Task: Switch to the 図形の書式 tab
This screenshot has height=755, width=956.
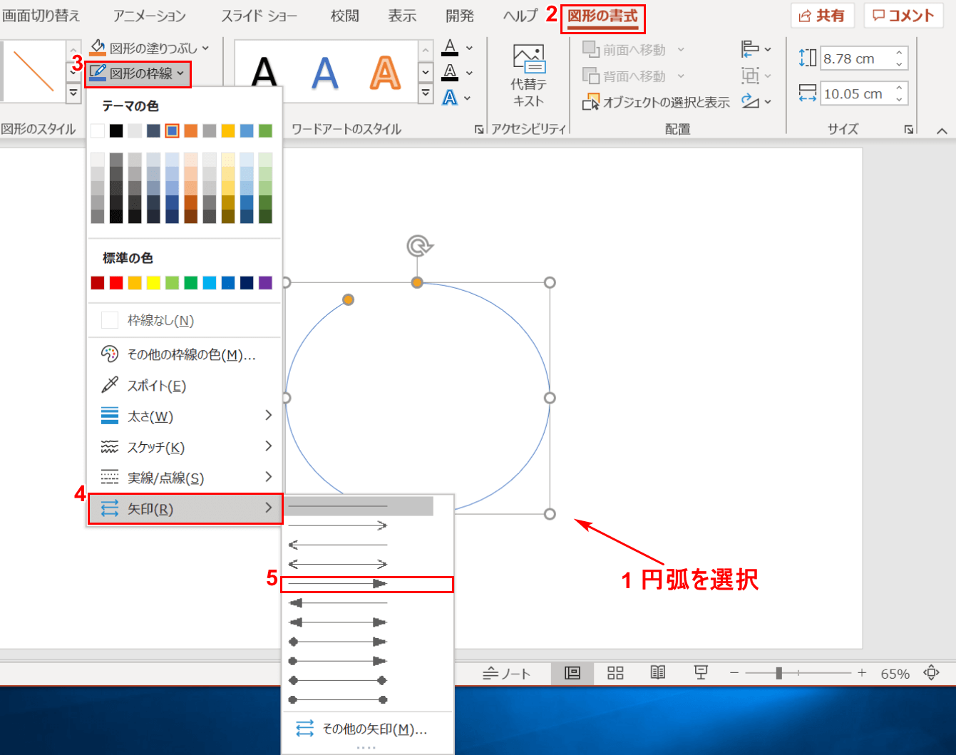Action: (602, 16)
